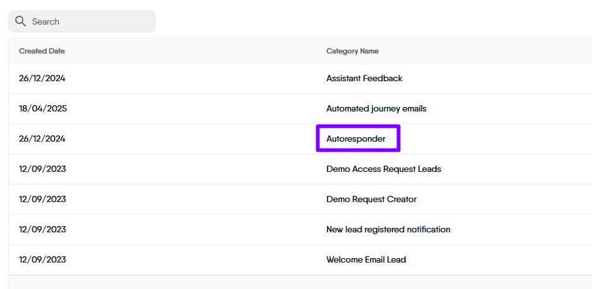Click the magnifying glass search icon
The height and width of the screenshot is (289, 592).
tap(20, 21)
